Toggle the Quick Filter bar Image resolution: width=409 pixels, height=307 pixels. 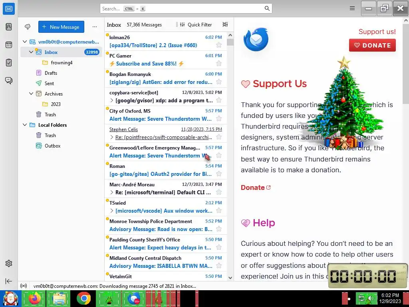(x=196, y=24)
